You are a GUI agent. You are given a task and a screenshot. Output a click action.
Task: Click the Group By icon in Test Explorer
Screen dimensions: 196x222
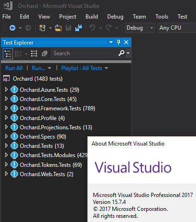point(18,54)
